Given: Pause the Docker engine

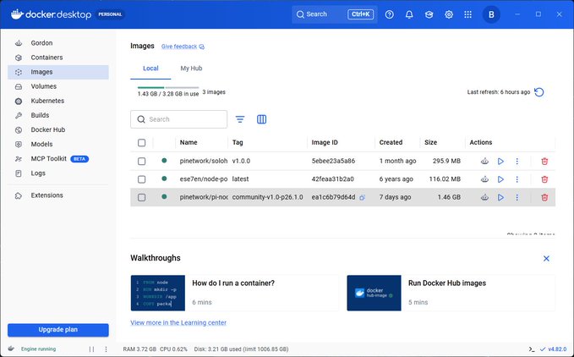Looking at the screenshot, I should 91,349.
